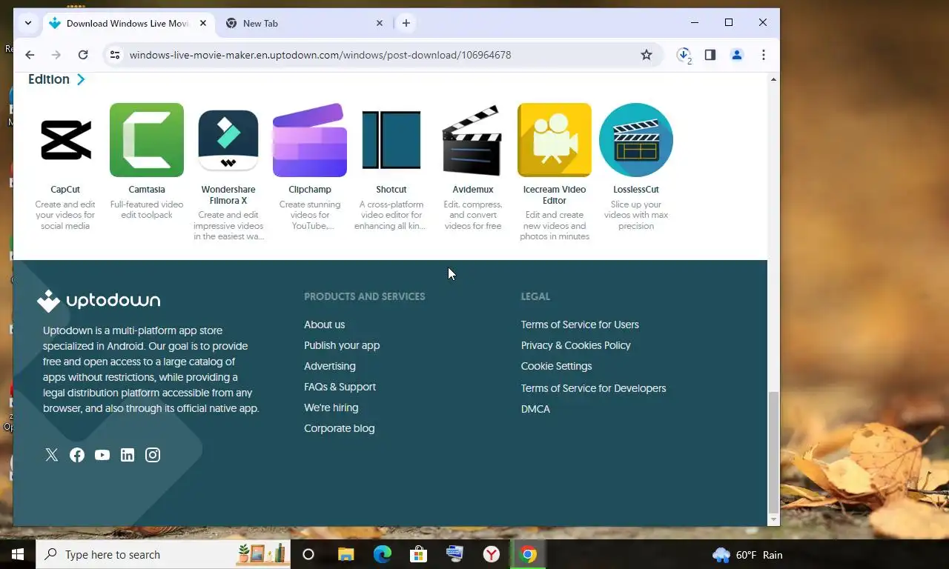Open Privacy & Cookies Policy
949x569 pixels.
click(x=576, y=345)
